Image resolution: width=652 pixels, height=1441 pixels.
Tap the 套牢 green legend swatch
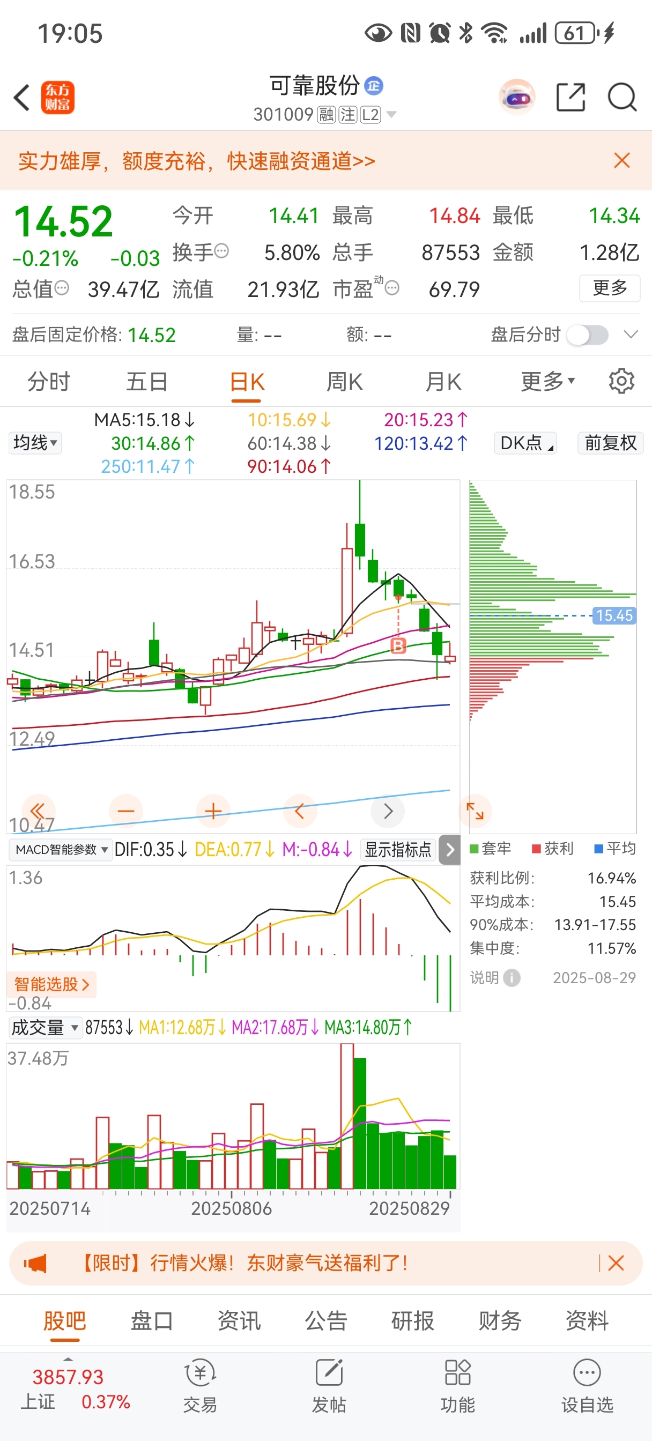coord(474,849)
